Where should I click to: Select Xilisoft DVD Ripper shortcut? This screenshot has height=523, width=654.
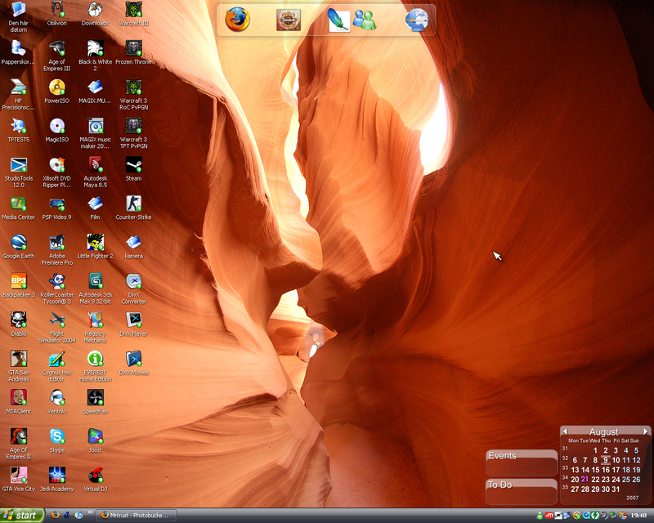click(56, 165)
